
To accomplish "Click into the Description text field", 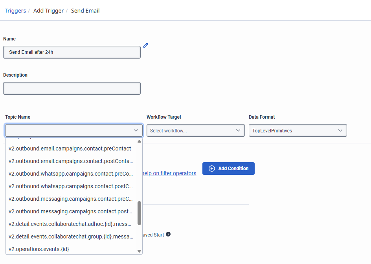I will (x=72, y=88).
